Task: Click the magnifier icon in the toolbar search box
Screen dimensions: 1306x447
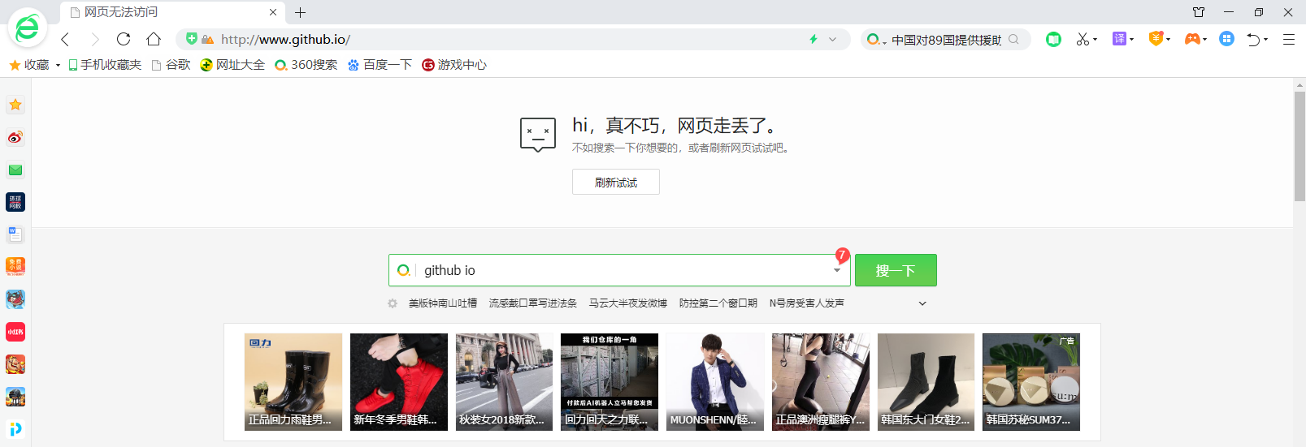Action: pos(1013,39)
